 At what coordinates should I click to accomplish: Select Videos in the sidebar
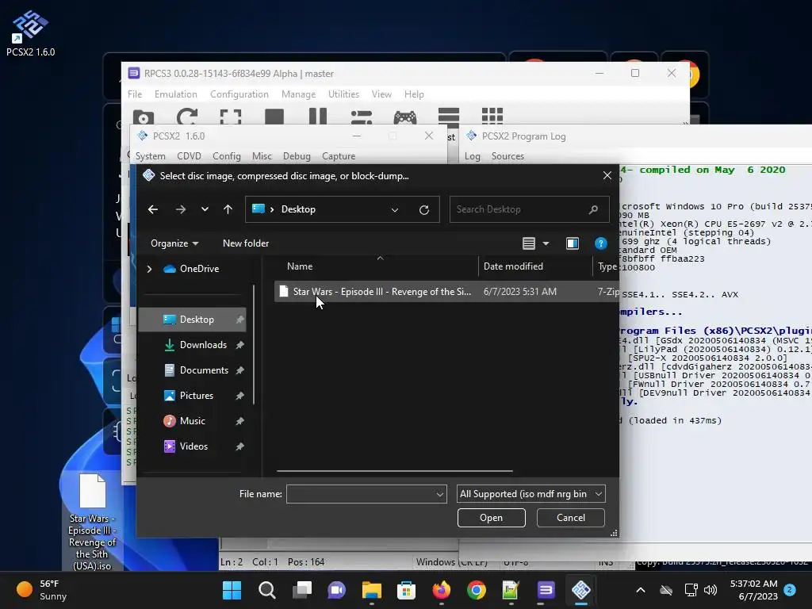[193, 446]
